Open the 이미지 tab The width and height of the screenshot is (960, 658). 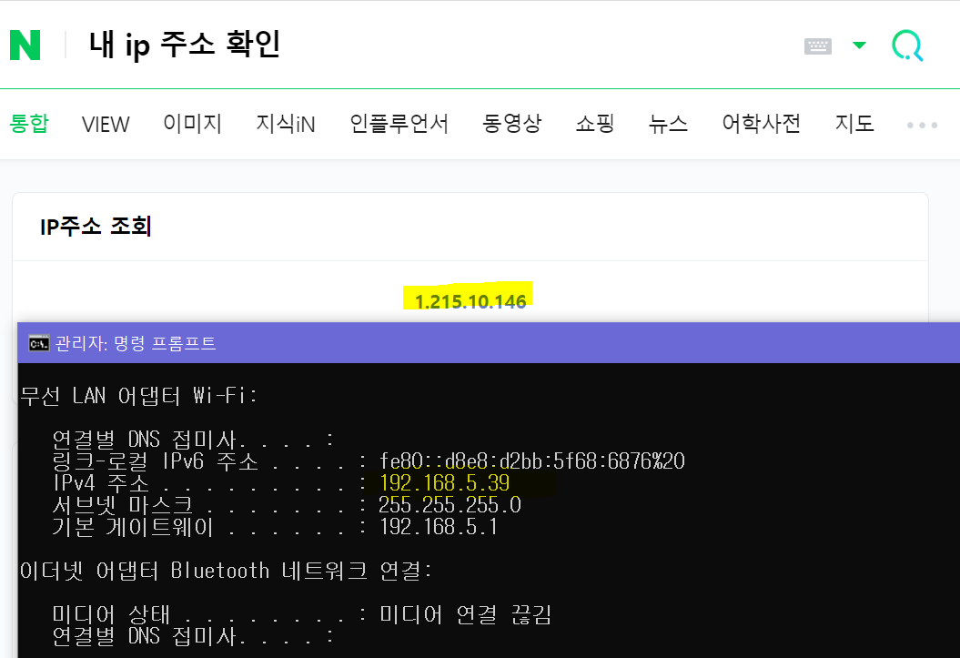(192, 124)
